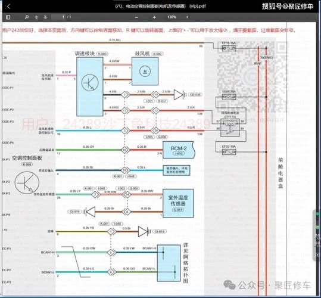Select the blower relay symbol
The height and width of the screenshot is (298, 321).
(230, 128)
